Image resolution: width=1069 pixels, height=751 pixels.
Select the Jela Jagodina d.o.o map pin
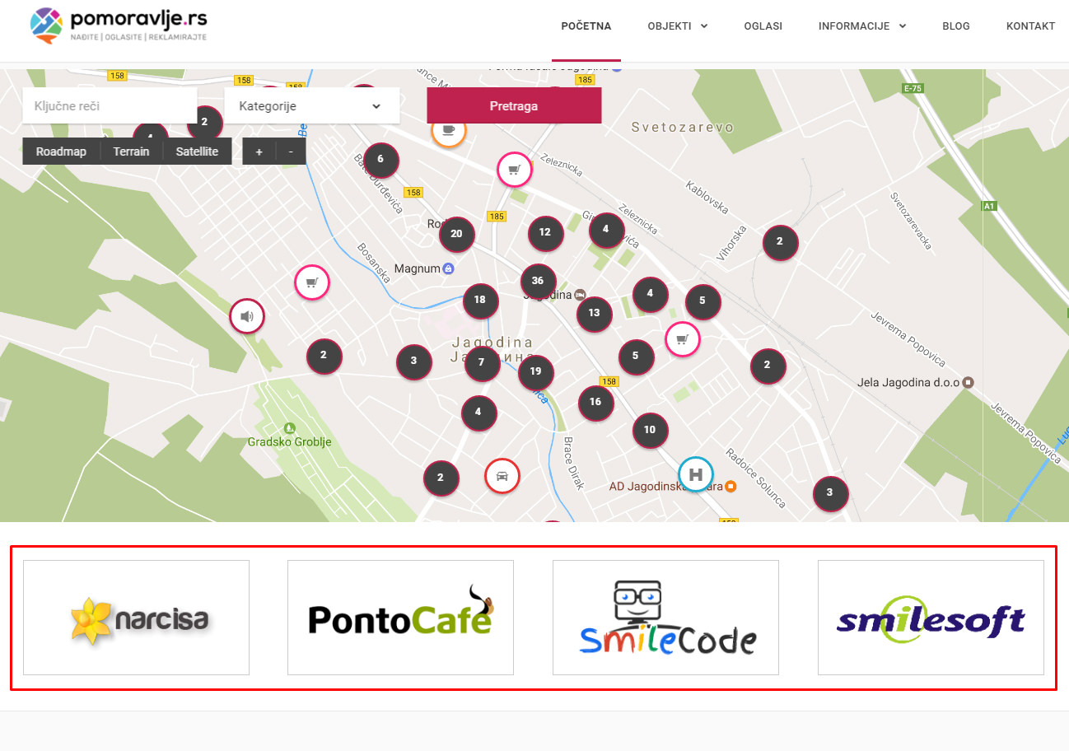coord(969,382)
